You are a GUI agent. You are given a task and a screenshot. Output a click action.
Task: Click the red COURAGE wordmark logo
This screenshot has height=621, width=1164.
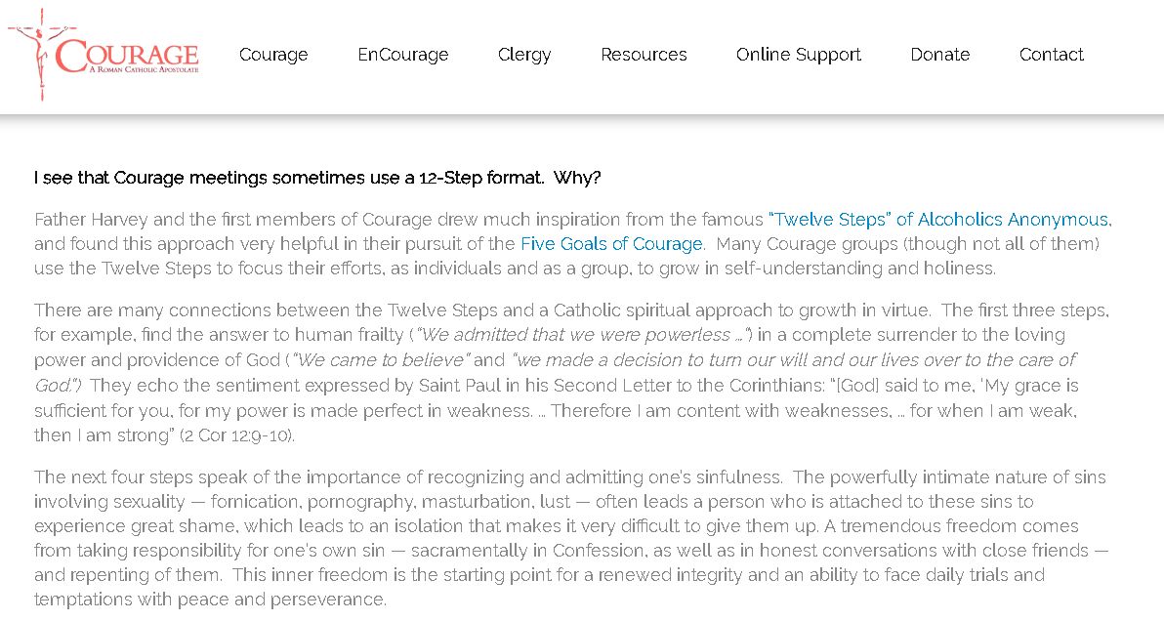click(127, 54)
